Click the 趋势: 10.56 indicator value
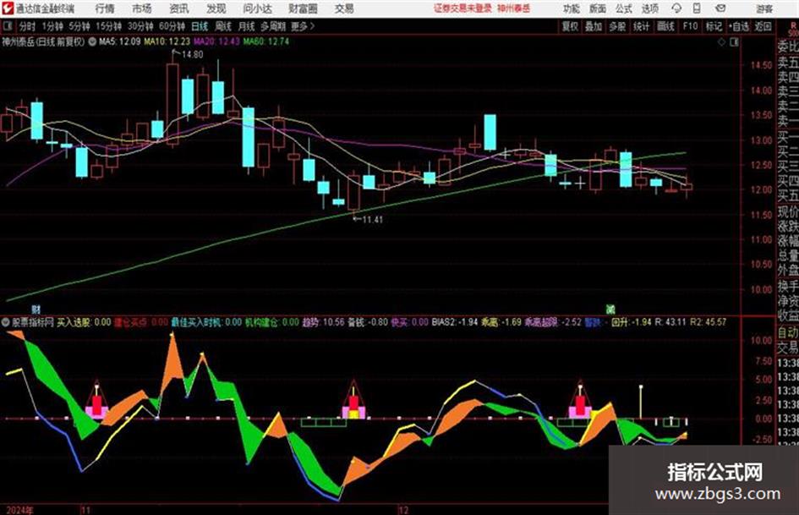This screenshot has width=799, height=515. (324, 321)
